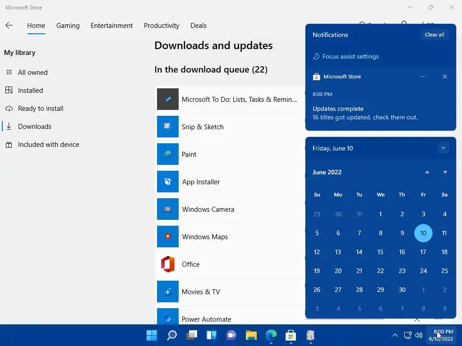Click the Office name in queue
Viewport: 462px width, 346px height.
191,264
